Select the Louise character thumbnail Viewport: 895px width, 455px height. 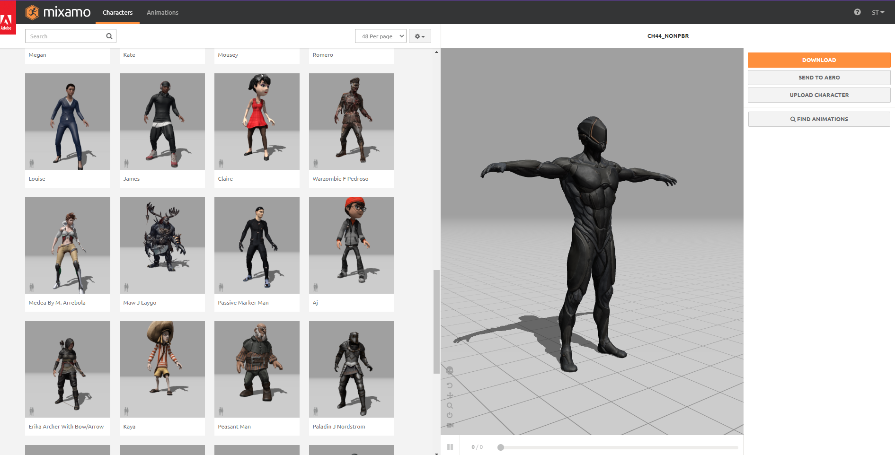point(68,122)
